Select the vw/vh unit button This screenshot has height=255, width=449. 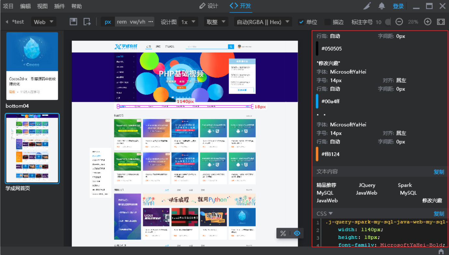138,22
